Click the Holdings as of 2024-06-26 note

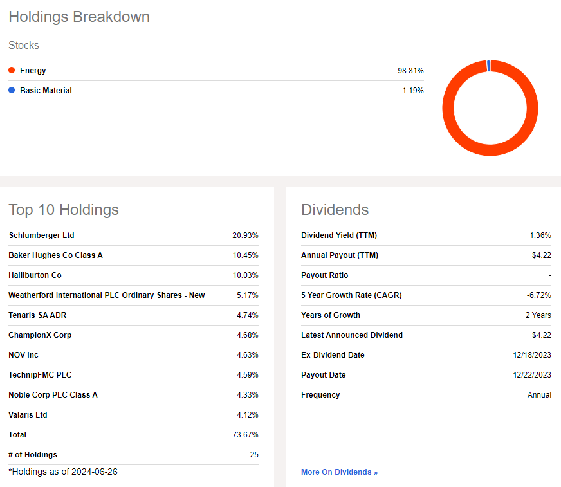pos(63,472)
